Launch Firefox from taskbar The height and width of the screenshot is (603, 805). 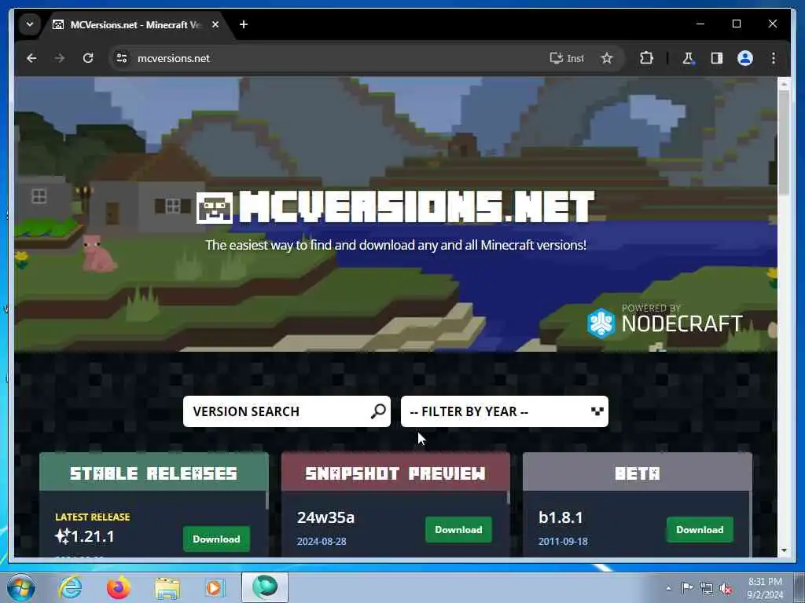119,587
